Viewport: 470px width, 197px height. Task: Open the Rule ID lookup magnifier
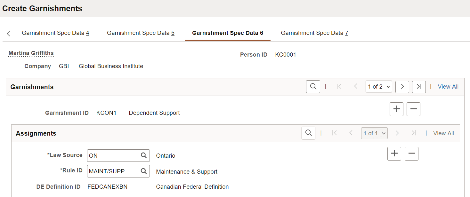143,171
